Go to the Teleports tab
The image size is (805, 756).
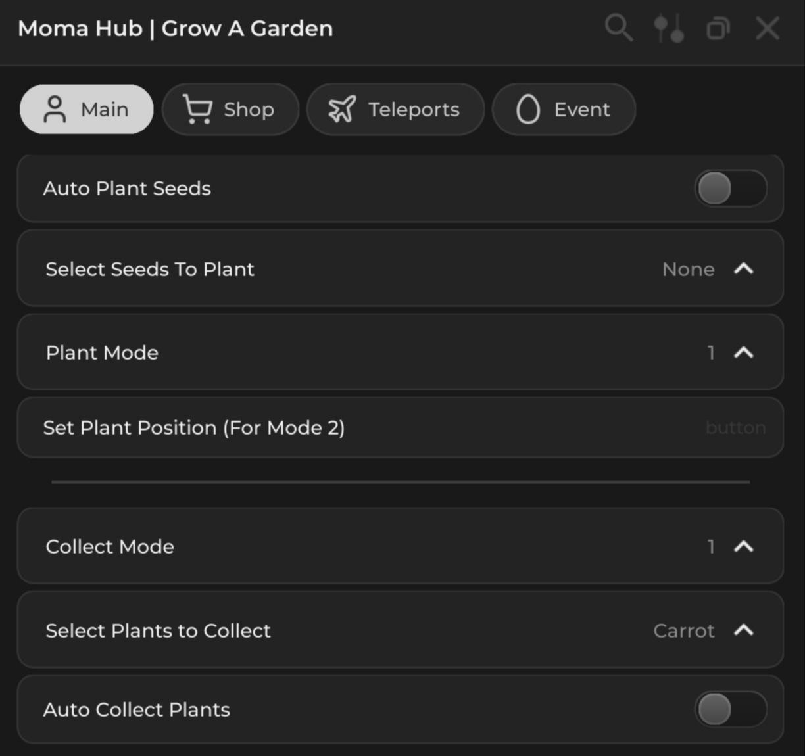396,109
